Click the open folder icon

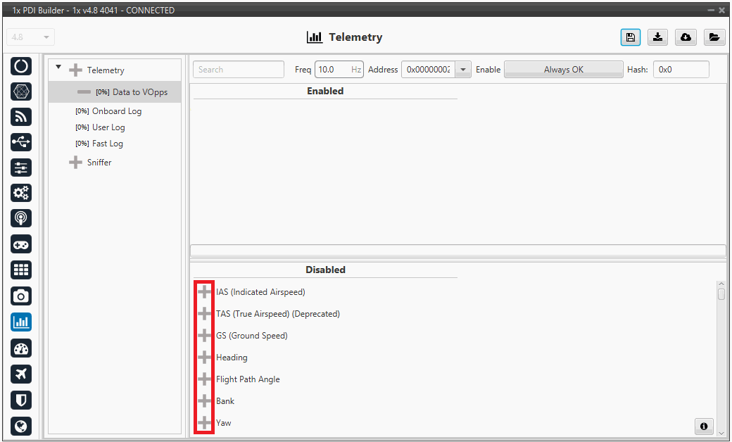click(714, 37)
